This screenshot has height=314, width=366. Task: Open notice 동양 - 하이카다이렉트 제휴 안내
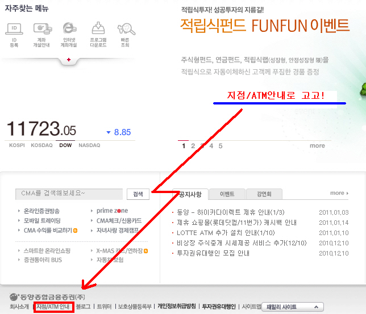coord(230,212)
